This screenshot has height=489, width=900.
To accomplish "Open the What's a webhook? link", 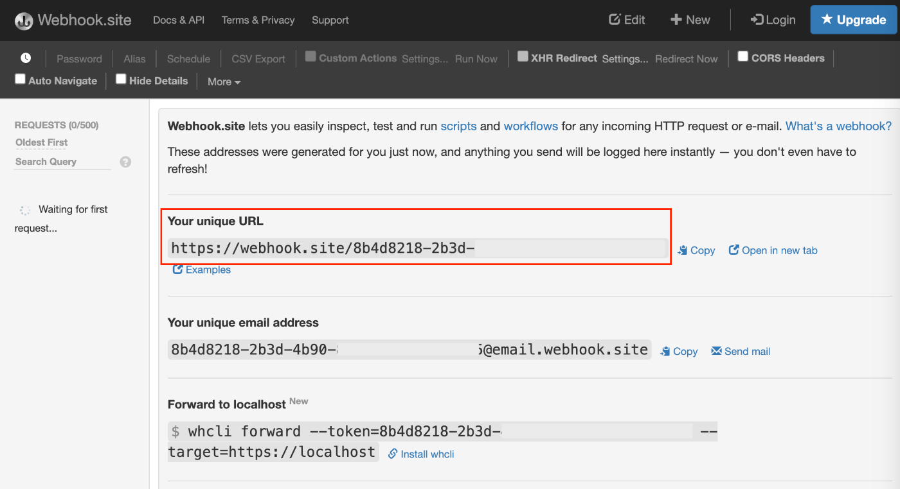I will click(x=838, y=126).
